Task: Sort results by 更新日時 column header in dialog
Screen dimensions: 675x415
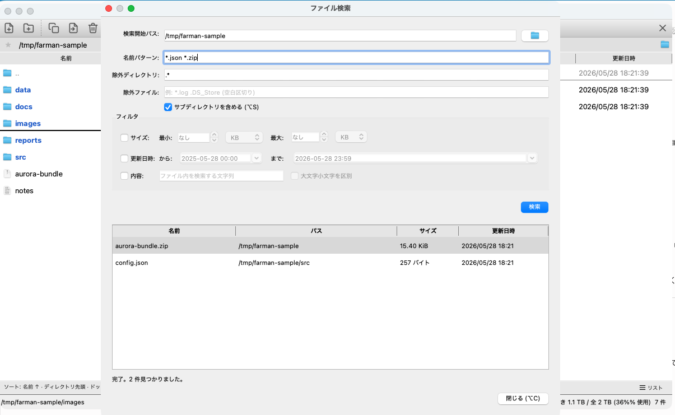Action: click(504, 231)
